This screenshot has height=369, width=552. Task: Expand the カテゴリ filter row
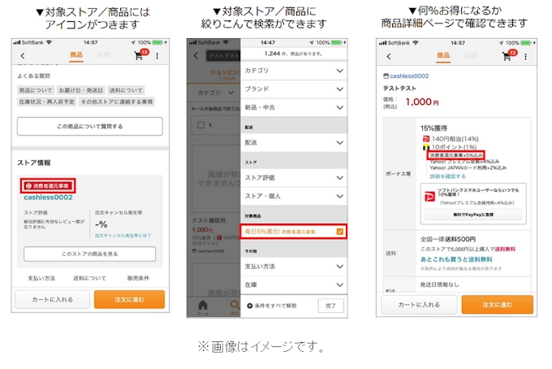[292, 71]
